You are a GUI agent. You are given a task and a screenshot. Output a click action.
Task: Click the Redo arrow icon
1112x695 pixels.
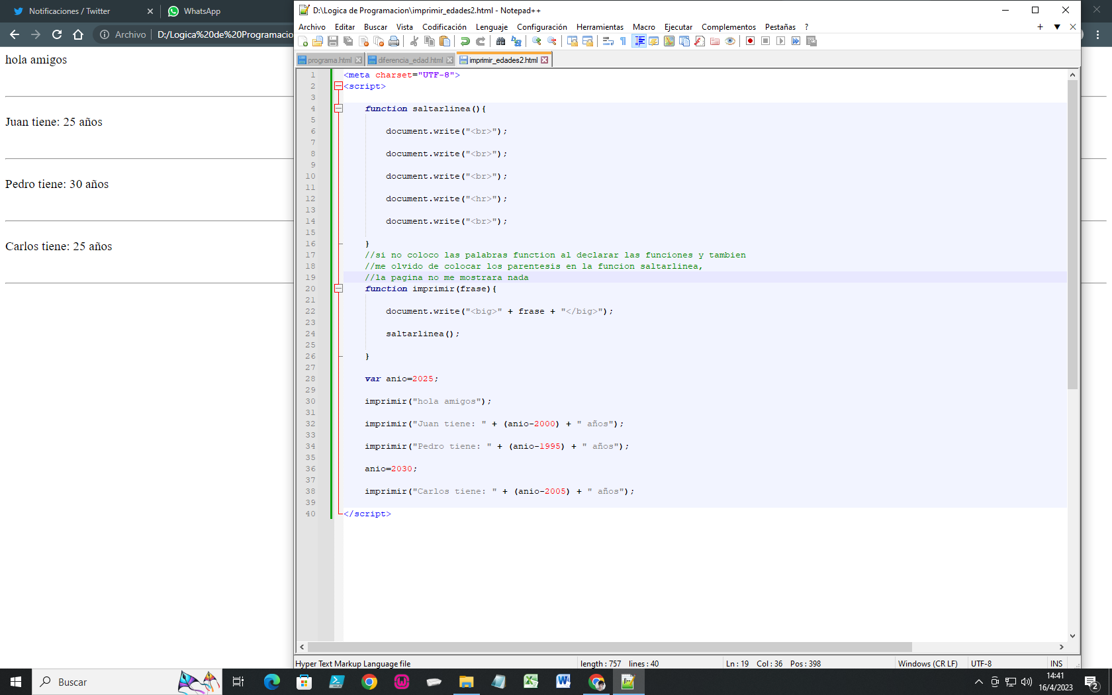(481, 41)
